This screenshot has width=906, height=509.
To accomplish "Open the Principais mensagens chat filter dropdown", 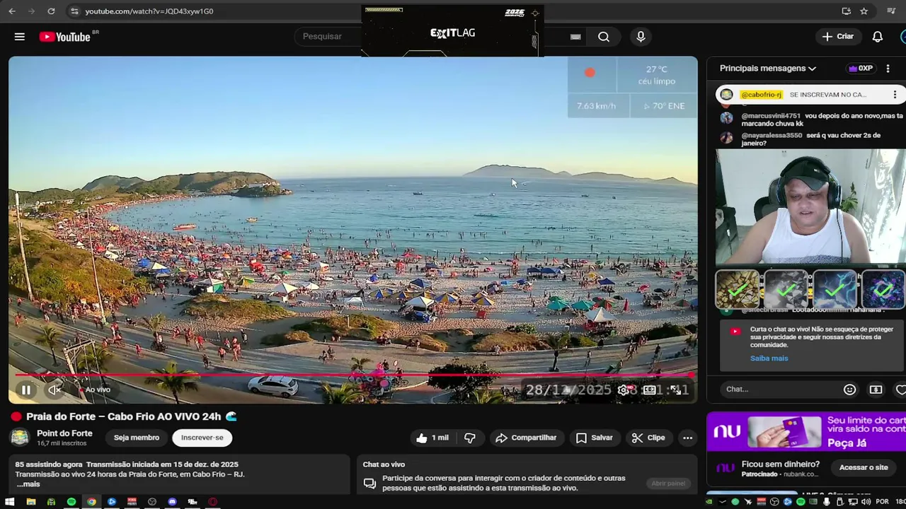I will (768, 69).
